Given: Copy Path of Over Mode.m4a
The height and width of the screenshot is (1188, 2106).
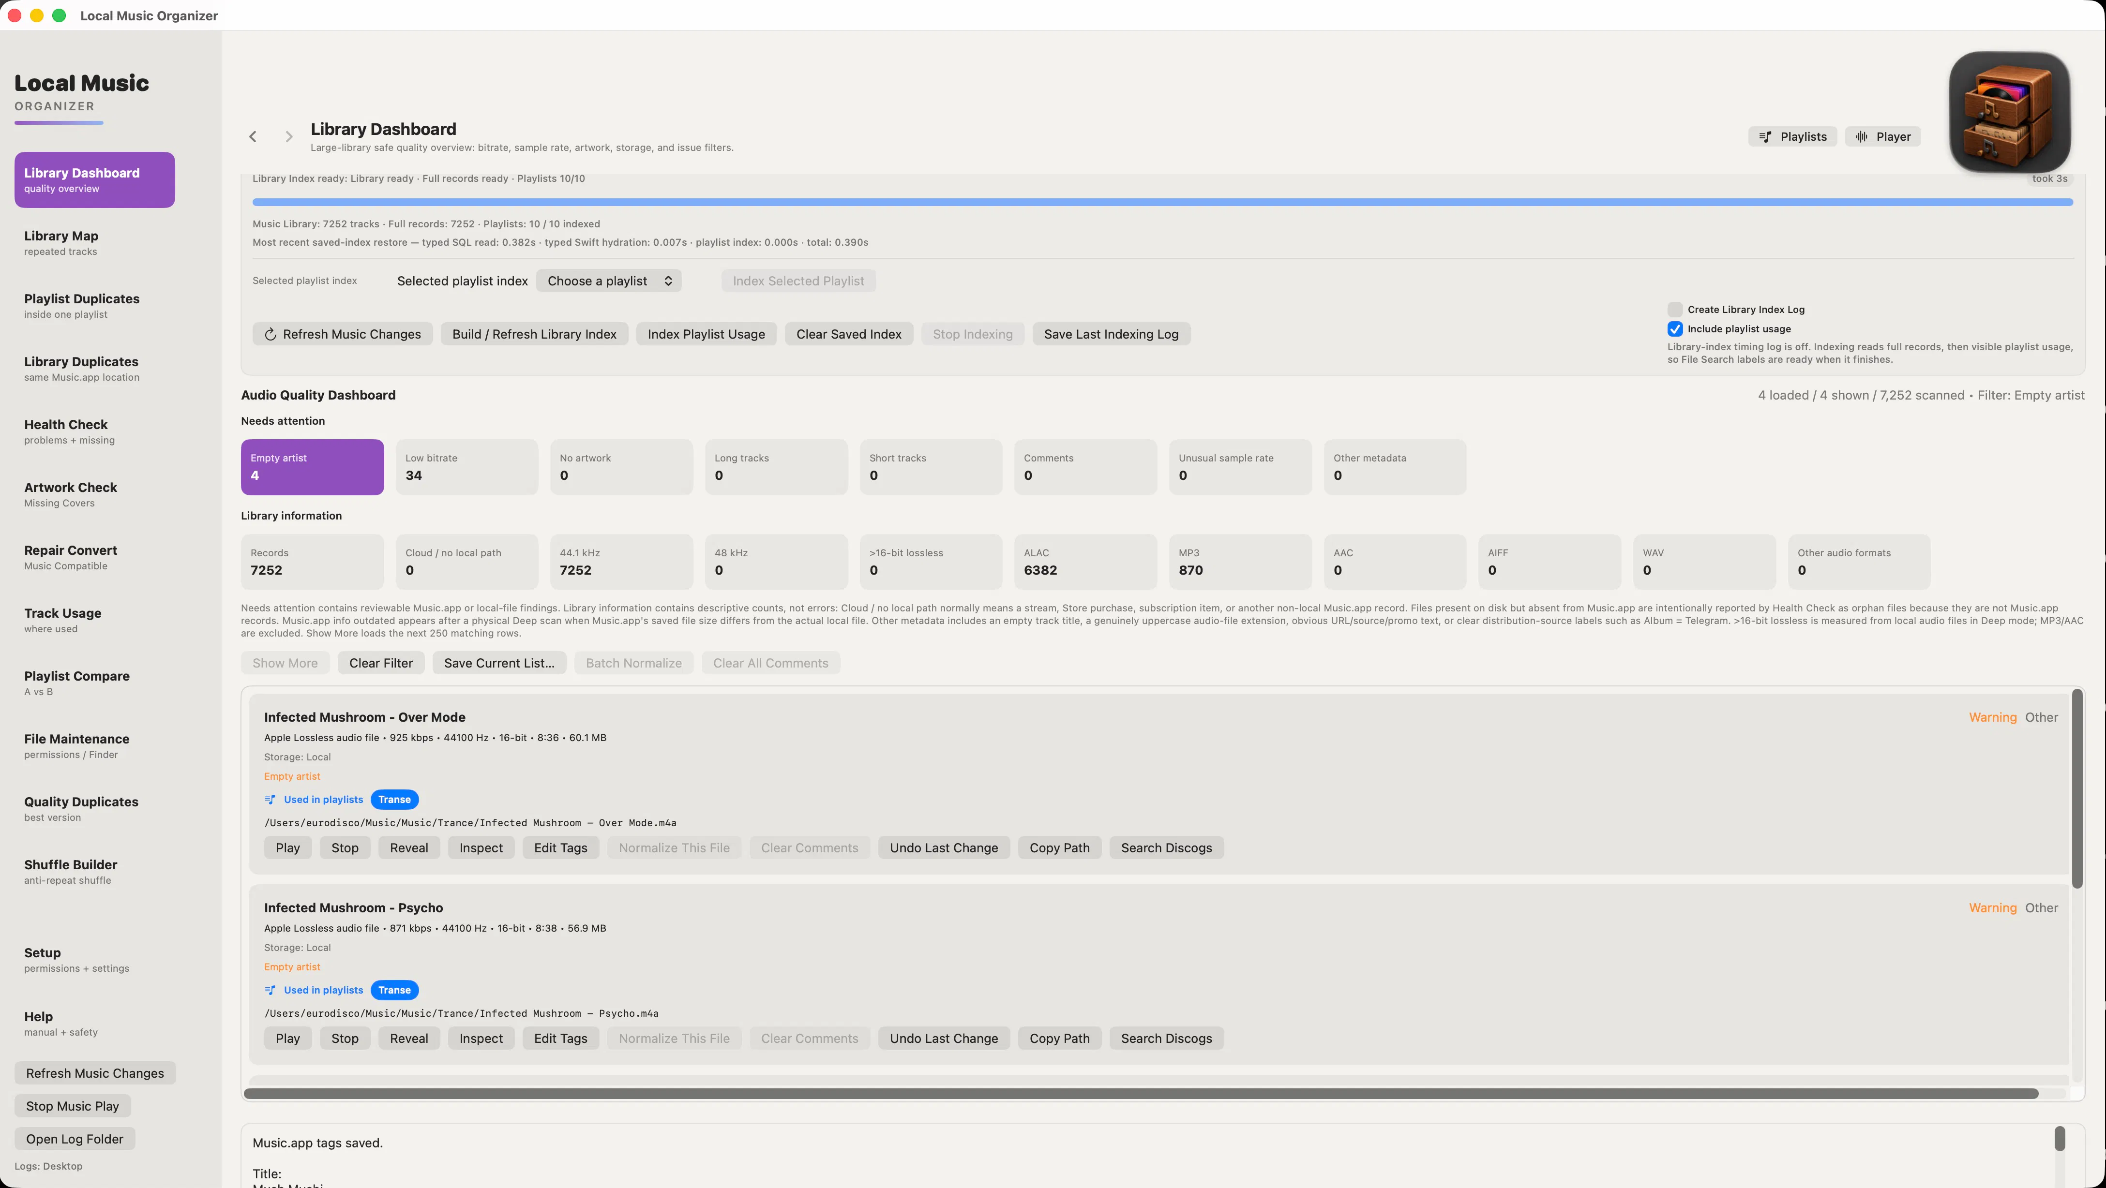Looking at the screenshot, I should [x=1060, y=848].
